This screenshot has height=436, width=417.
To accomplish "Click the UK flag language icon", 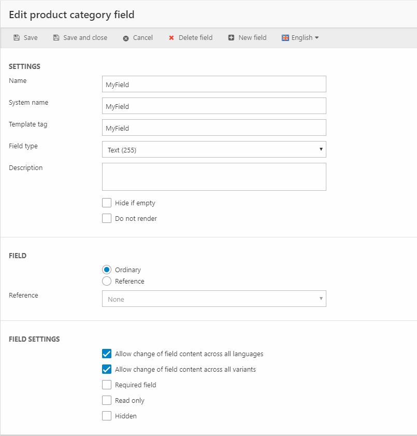I will (x=285, y=38).
